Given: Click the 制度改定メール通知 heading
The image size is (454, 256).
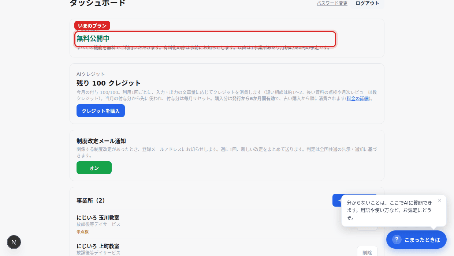Looking at the screenshot, I should click(x=101, y=141).
